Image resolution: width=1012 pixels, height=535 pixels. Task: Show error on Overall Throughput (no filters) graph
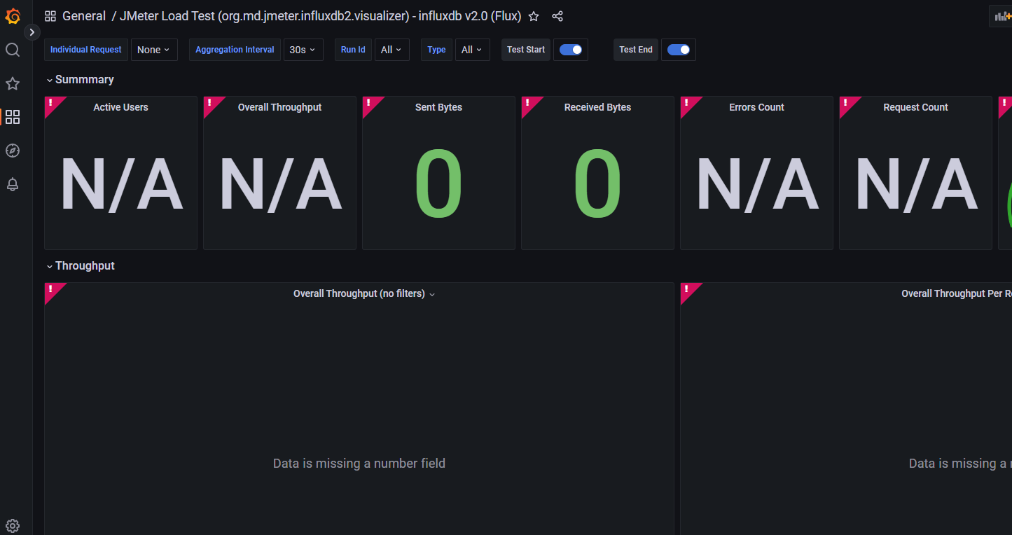click(52, 290)
